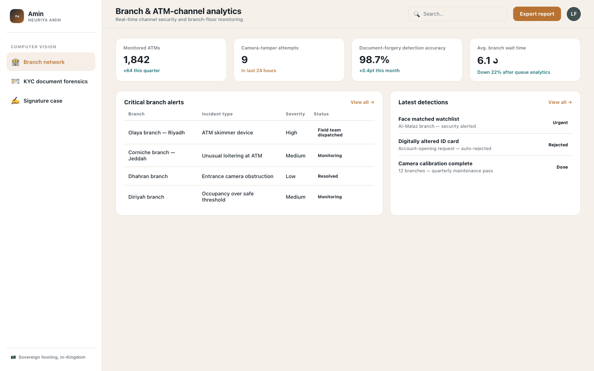Click the Branch column header

click(x=137, y=114)
